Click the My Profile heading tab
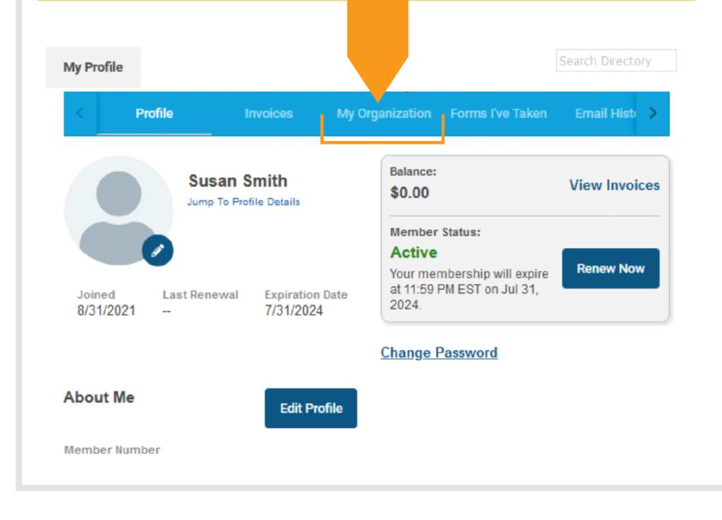 (x=93, y=68)
